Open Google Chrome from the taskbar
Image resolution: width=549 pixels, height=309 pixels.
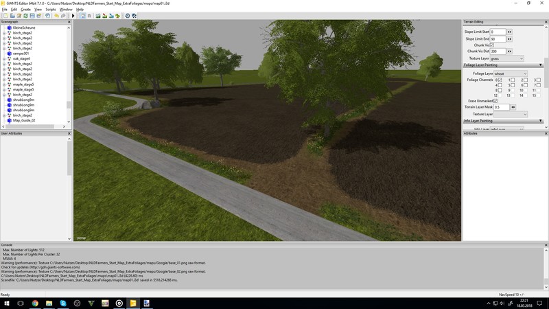pos(35,303)
